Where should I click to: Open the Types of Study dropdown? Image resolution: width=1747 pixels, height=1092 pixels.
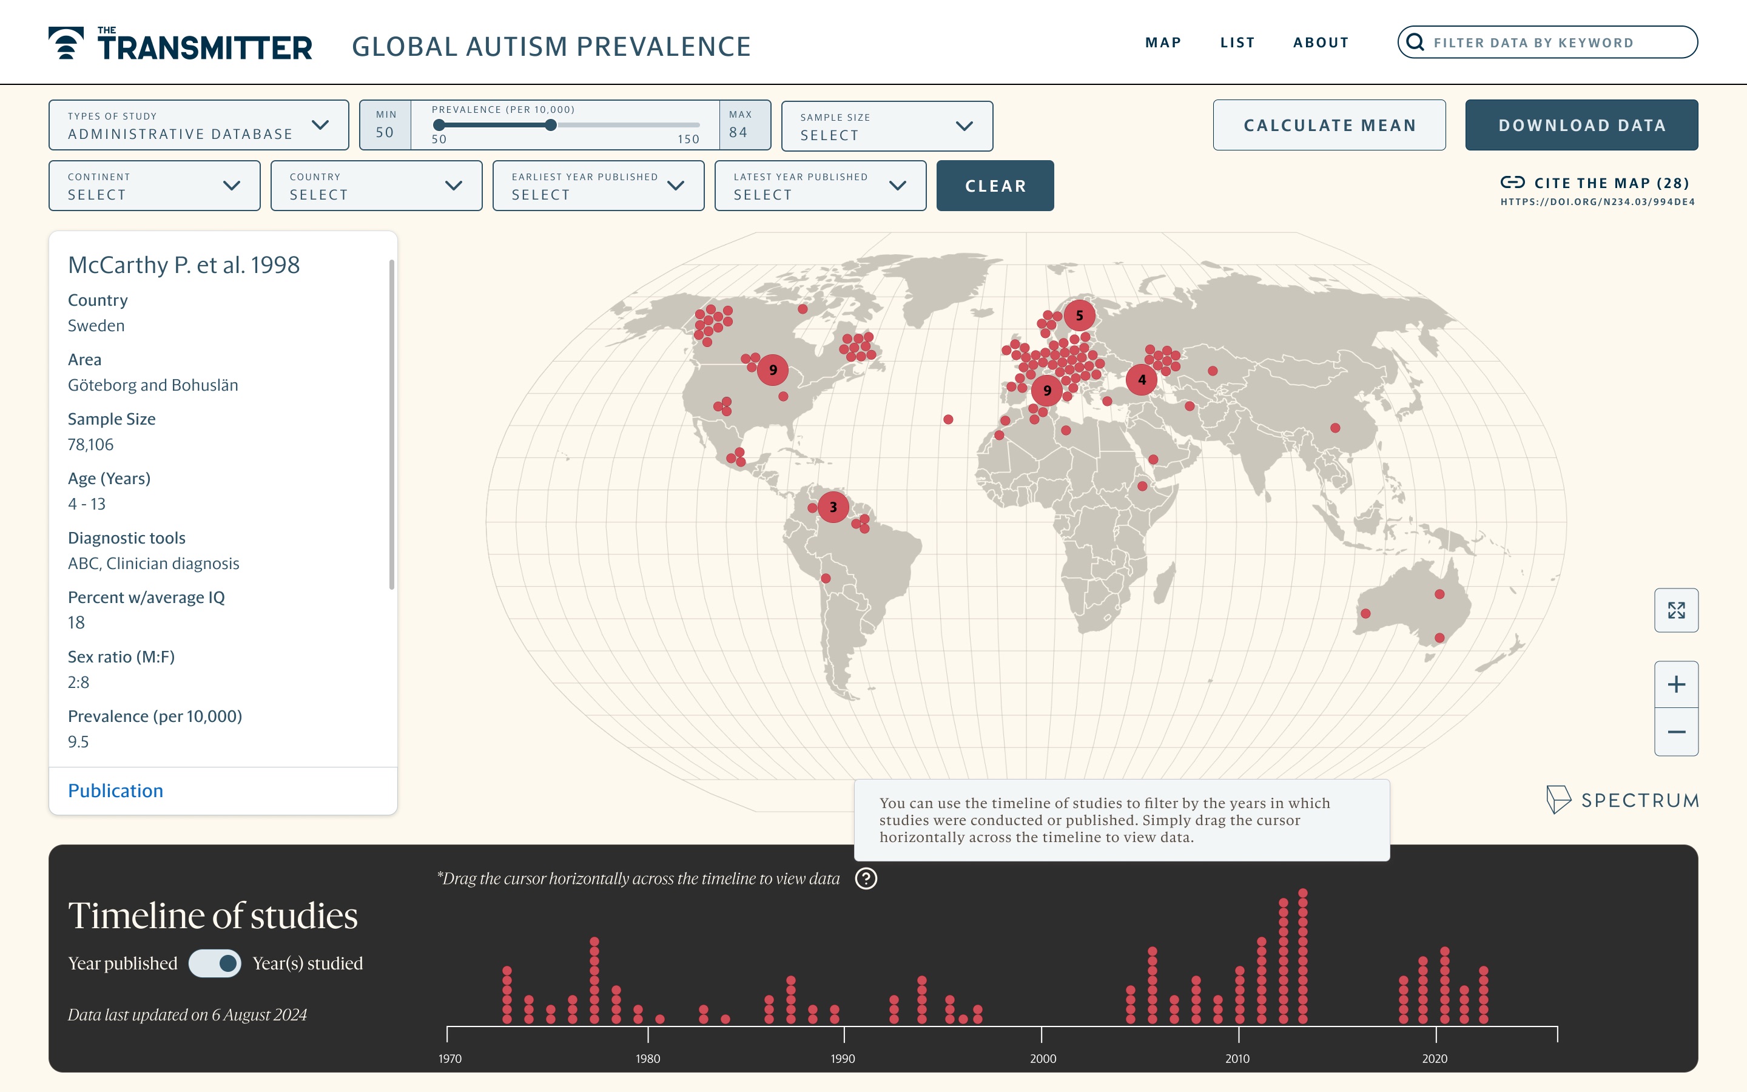pos(198,125)
